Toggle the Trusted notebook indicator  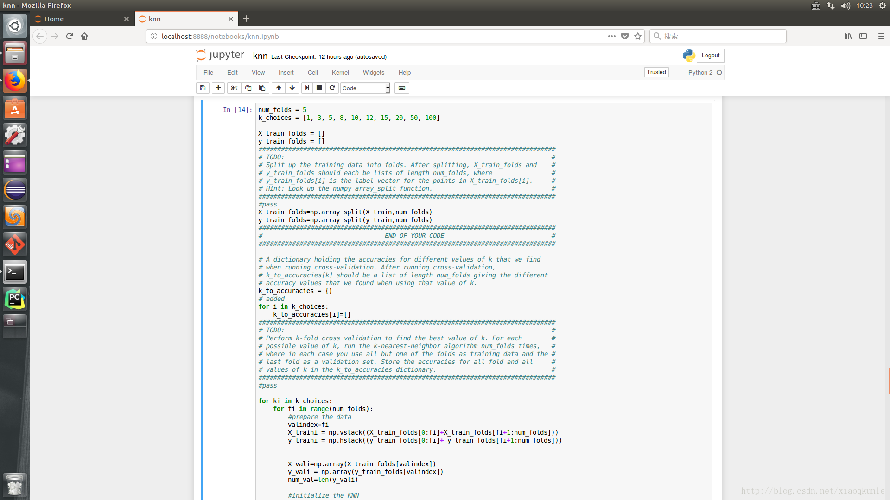pos(656,72)
